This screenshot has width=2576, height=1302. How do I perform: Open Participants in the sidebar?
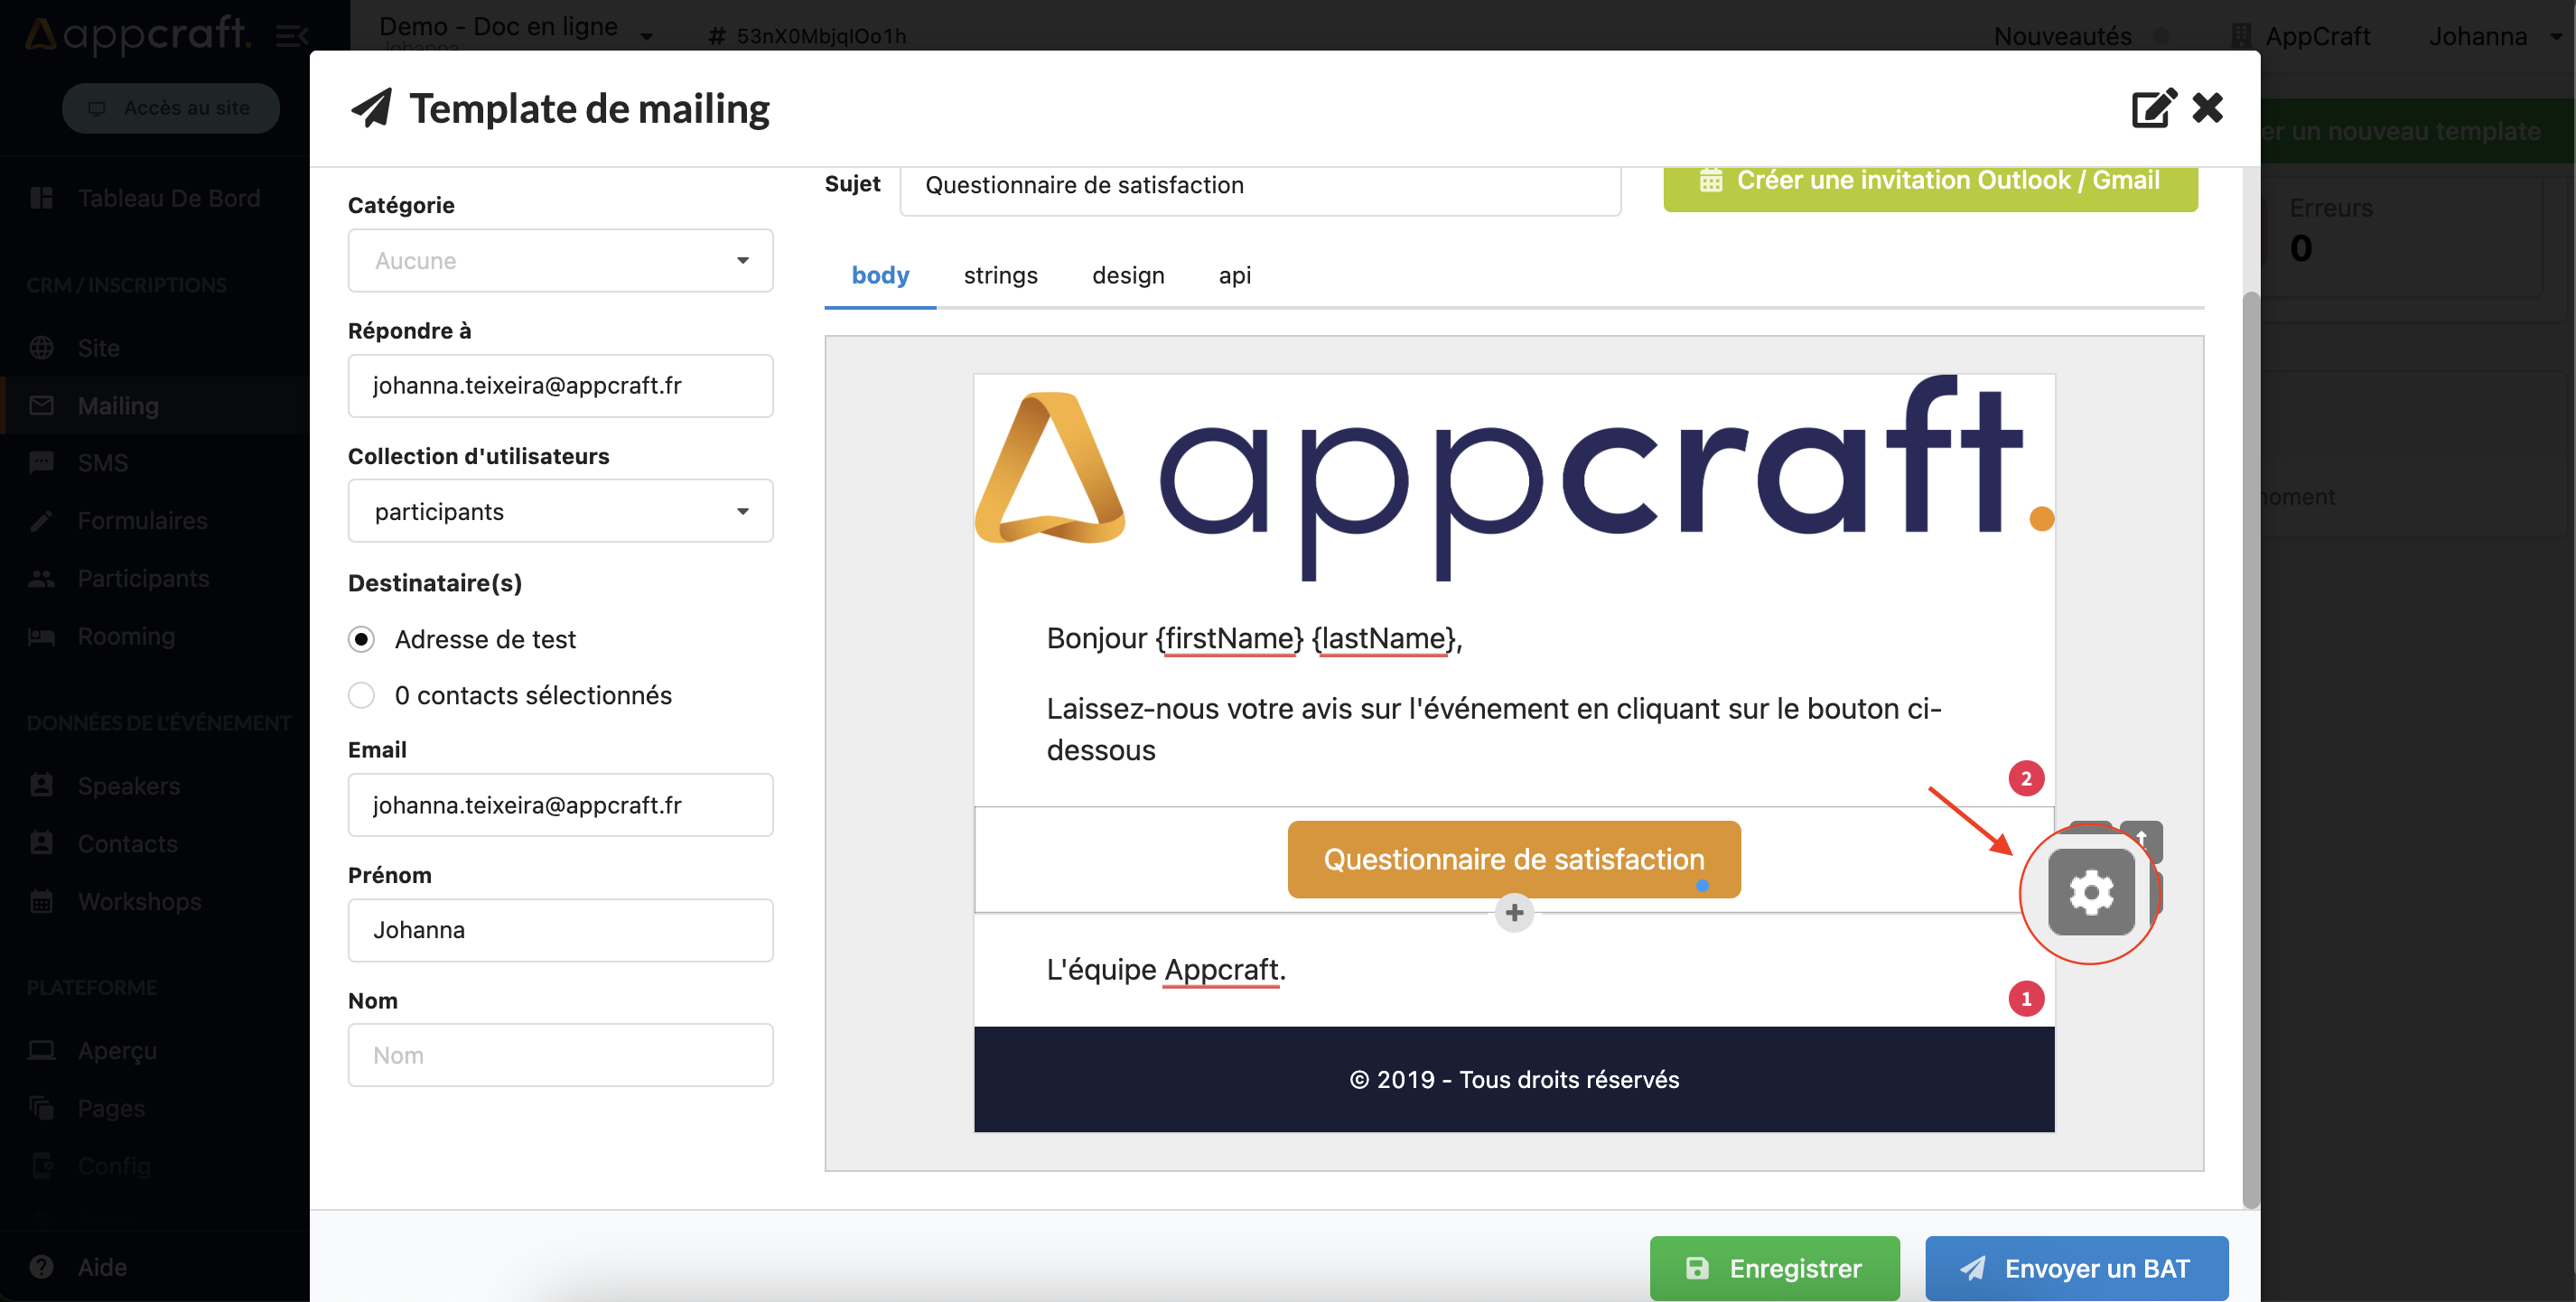tap(143, 578)
